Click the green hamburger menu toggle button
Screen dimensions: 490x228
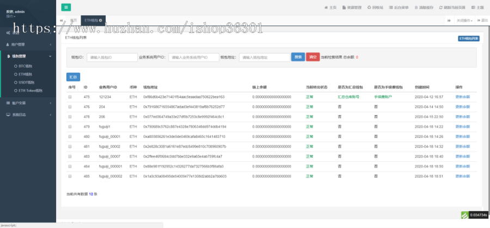[66, 8]
